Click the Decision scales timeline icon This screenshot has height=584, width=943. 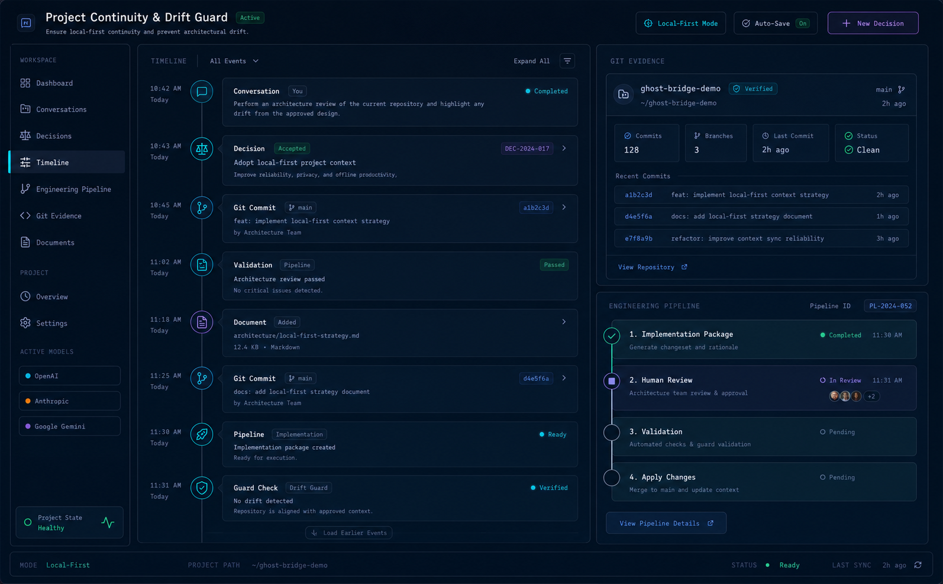[202, 149]
